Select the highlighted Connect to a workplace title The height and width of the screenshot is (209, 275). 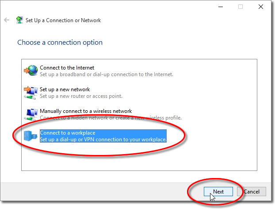68,133
